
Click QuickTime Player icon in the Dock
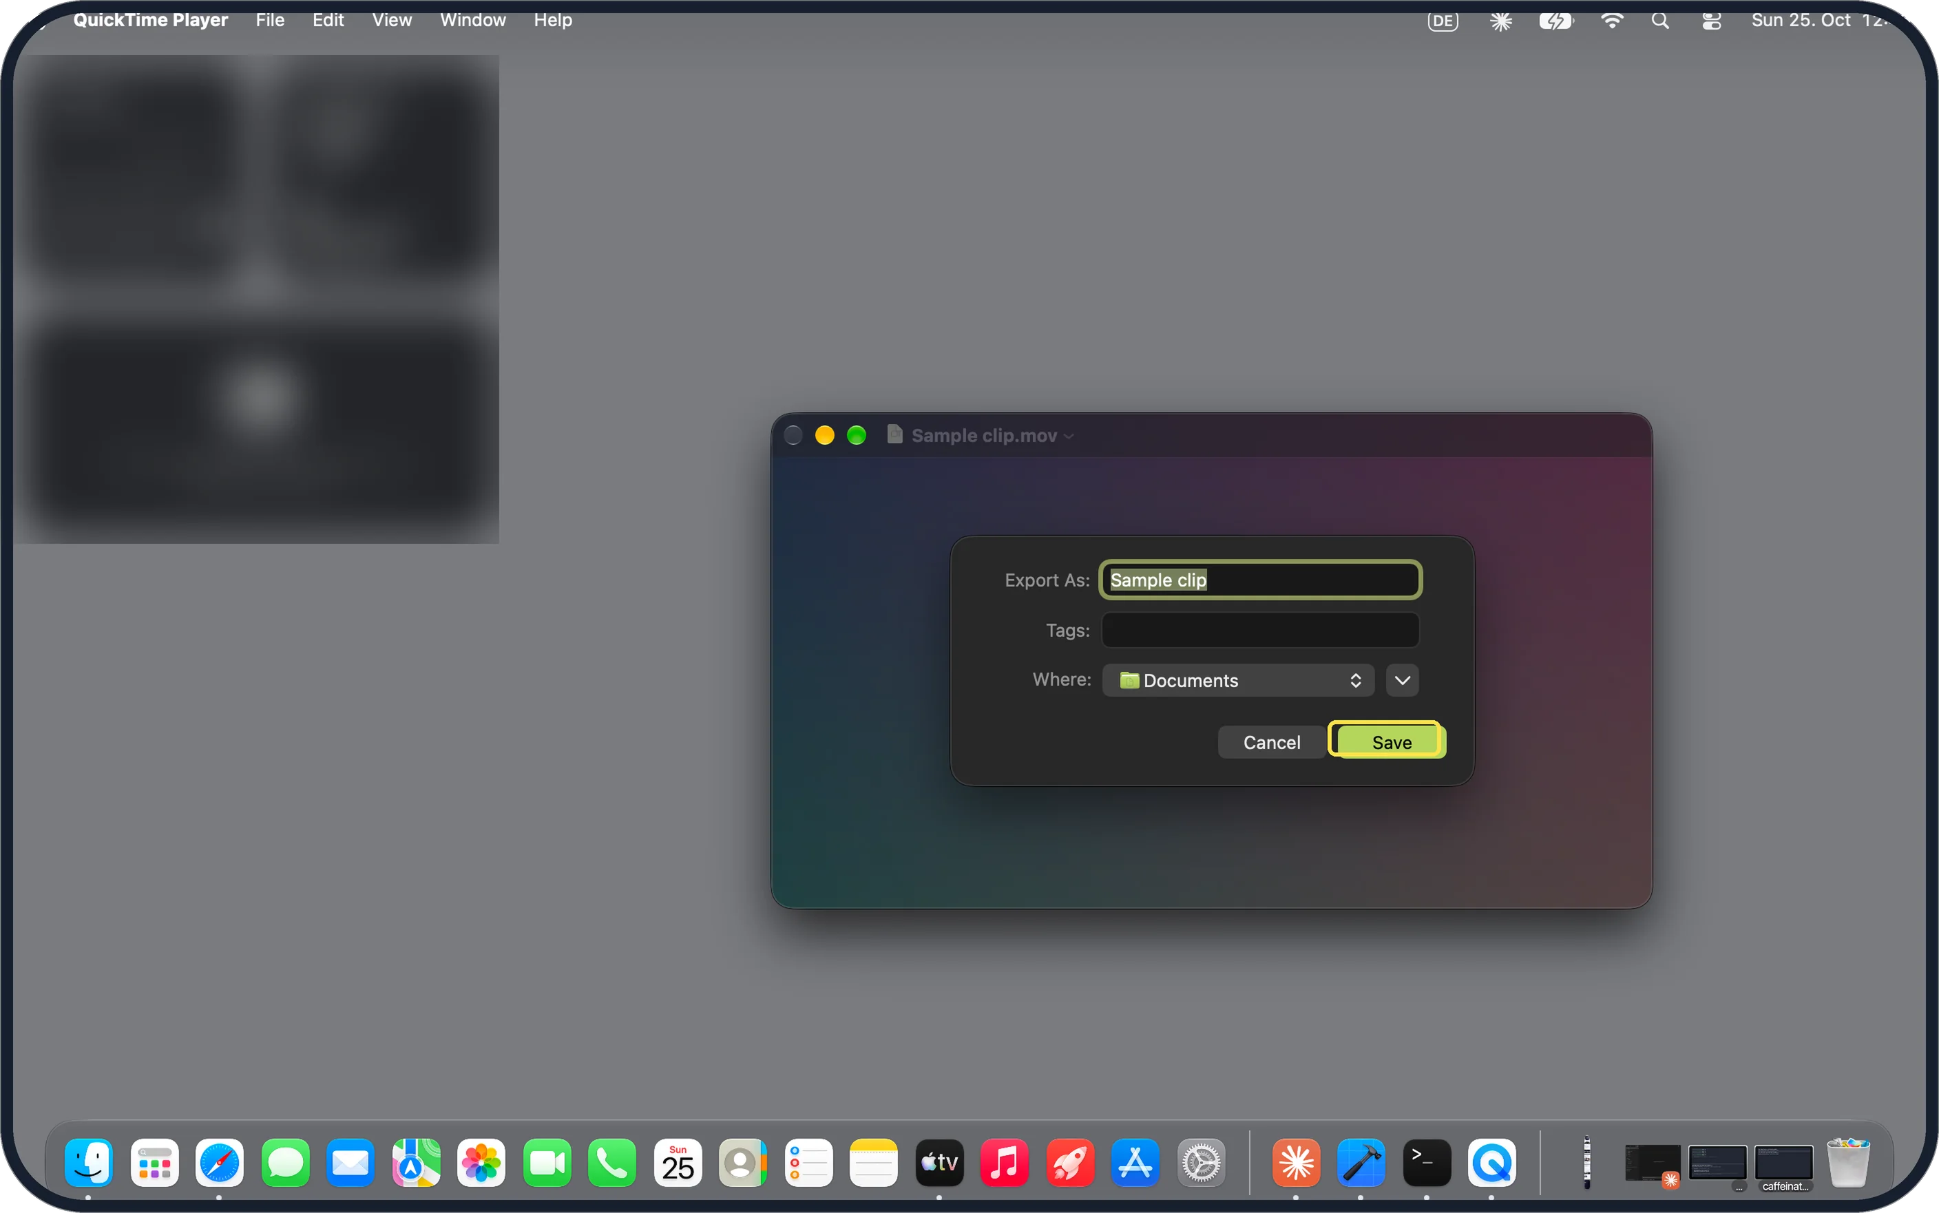[1492, 1163]
